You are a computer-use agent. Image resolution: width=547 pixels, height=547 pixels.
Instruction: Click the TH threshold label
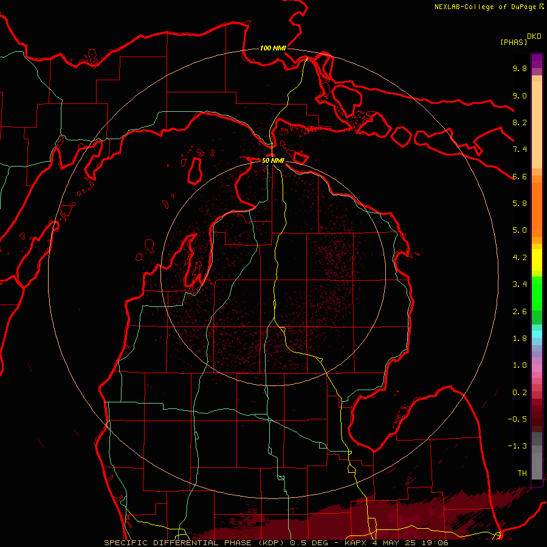click(x=522, y=473)
